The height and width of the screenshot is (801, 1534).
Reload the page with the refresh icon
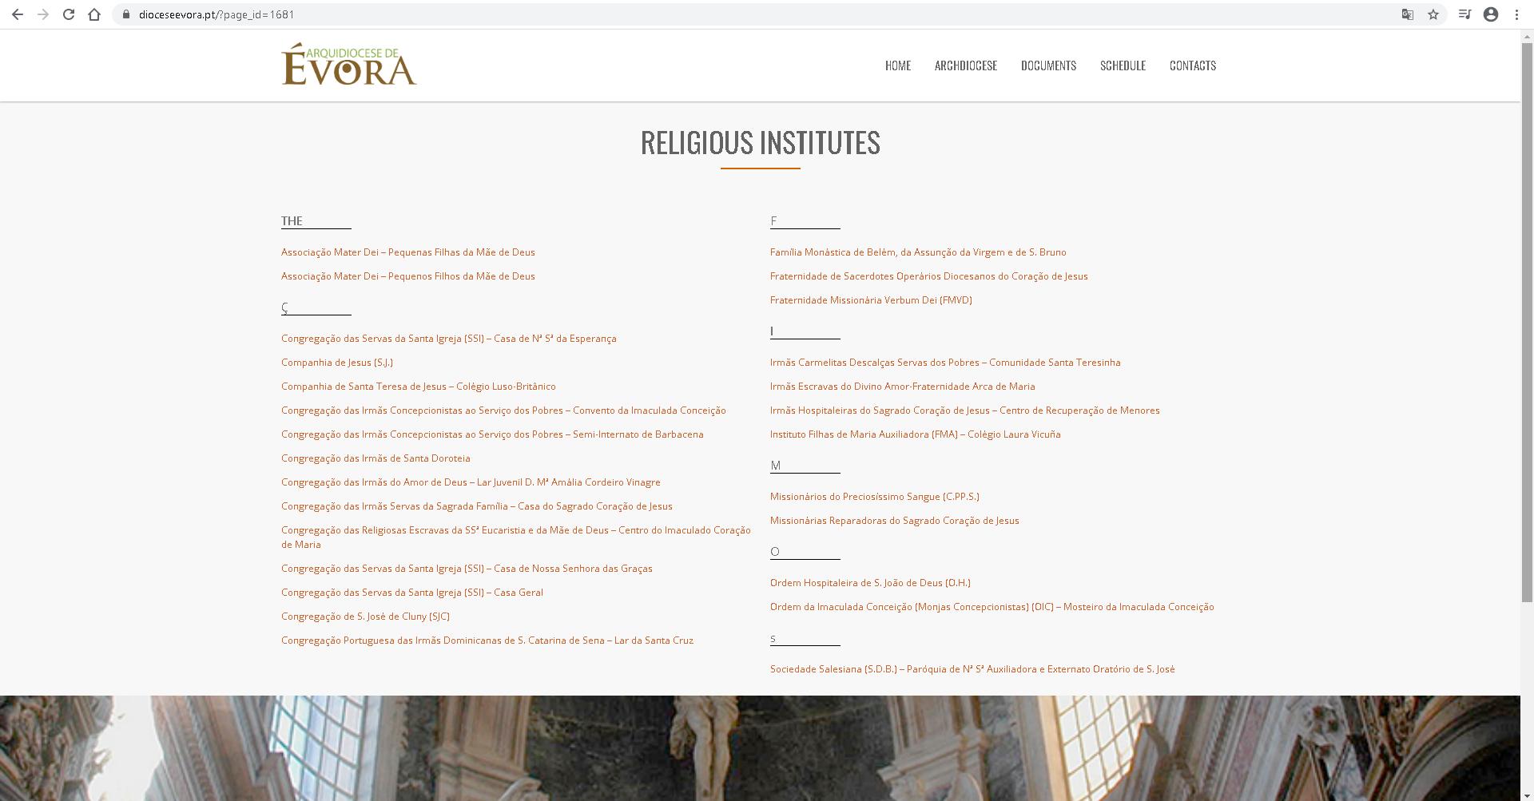pyautogui.click(x=69, y=14)
